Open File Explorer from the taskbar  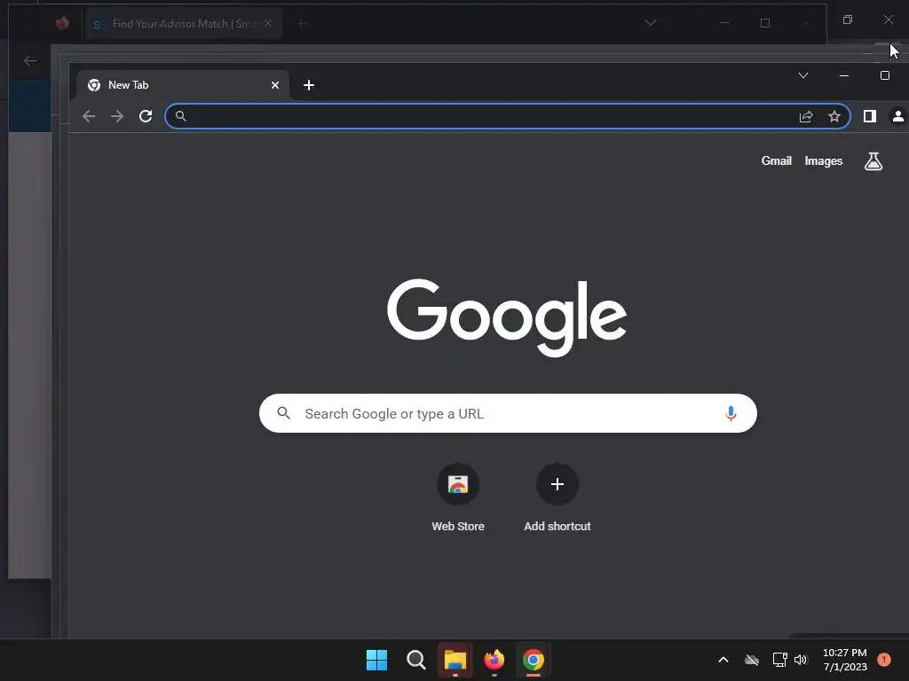(455, 660)
